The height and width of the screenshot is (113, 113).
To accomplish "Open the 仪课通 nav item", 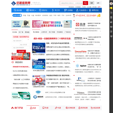I will click(x=68, y=10).
